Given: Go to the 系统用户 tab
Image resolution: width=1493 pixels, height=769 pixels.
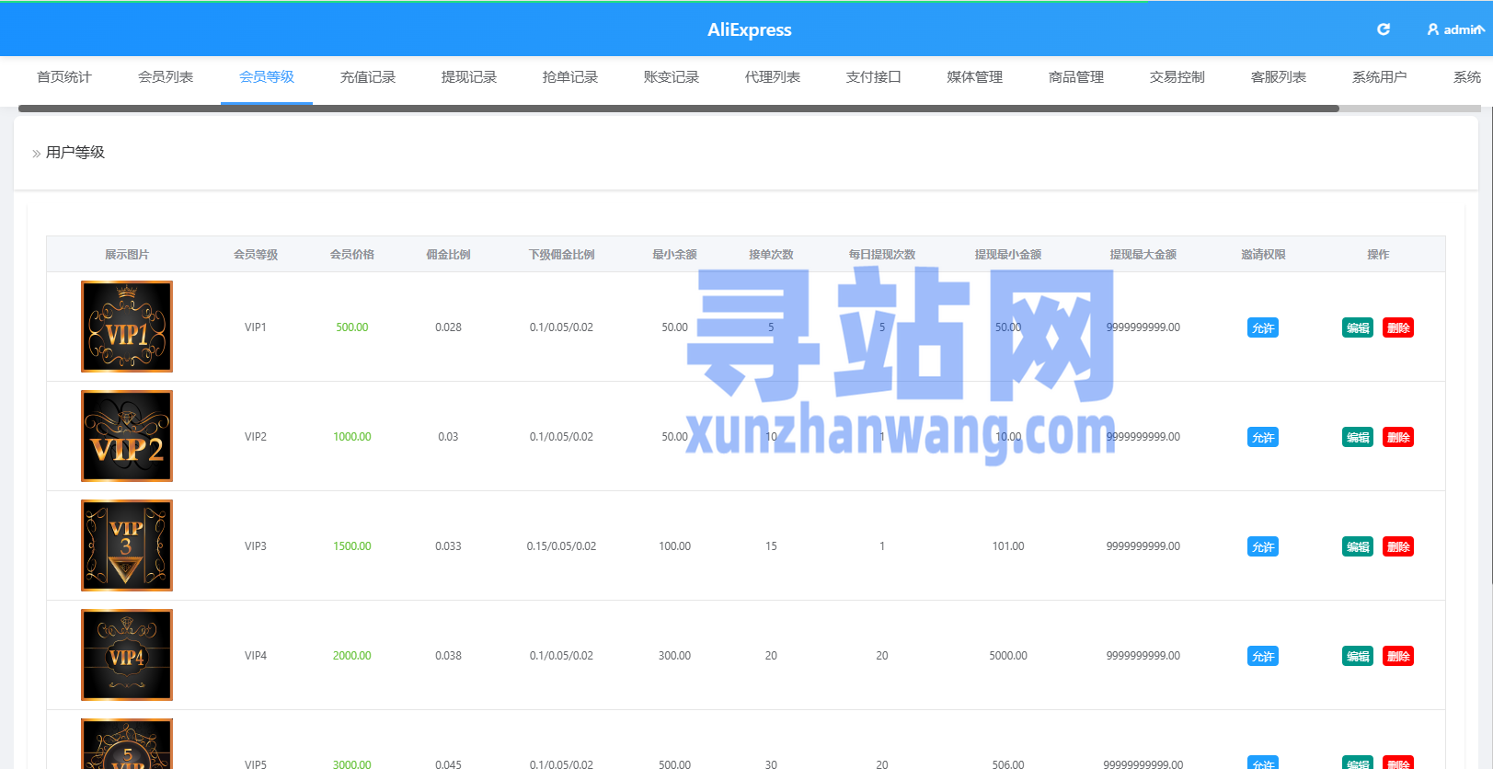Looking at the screenshot, I should coord(1380,77).
